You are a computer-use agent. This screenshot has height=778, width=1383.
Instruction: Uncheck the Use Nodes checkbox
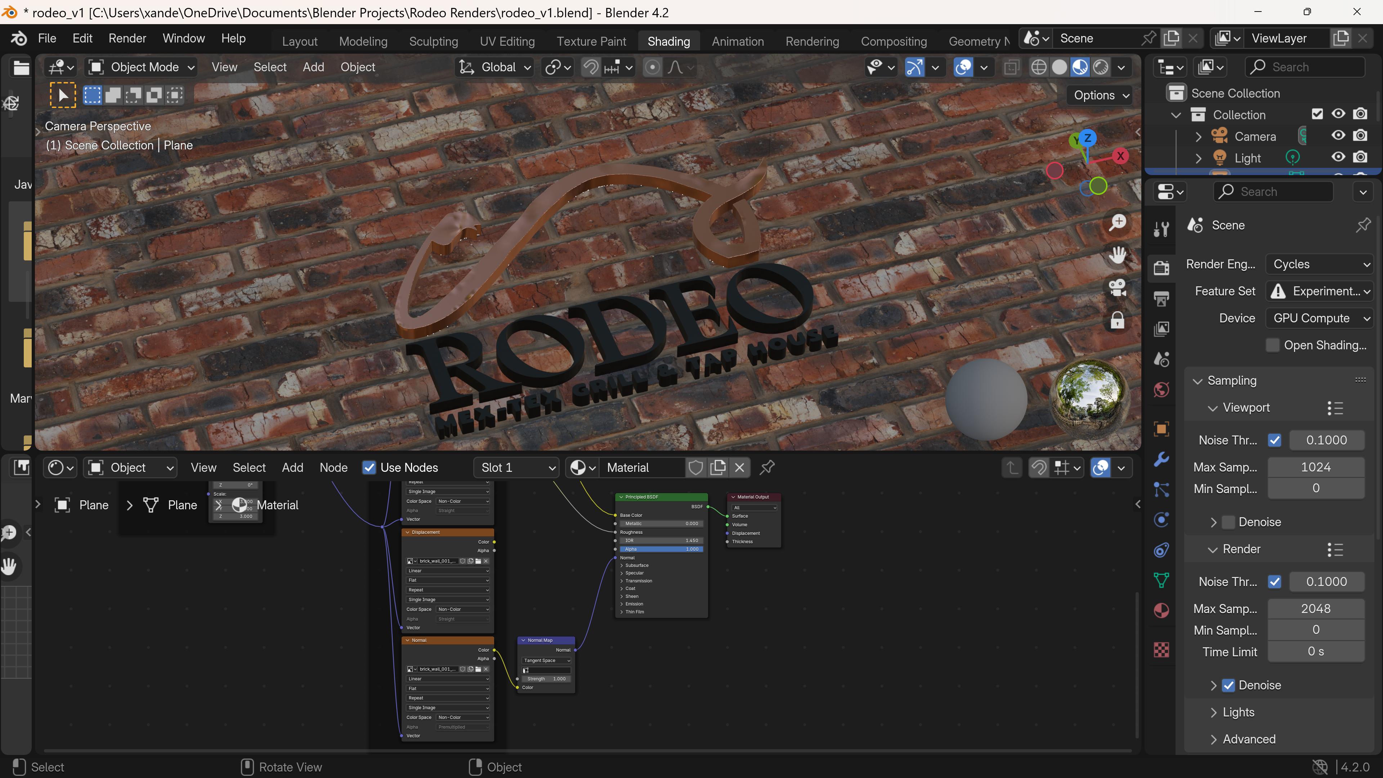point(369,468)
